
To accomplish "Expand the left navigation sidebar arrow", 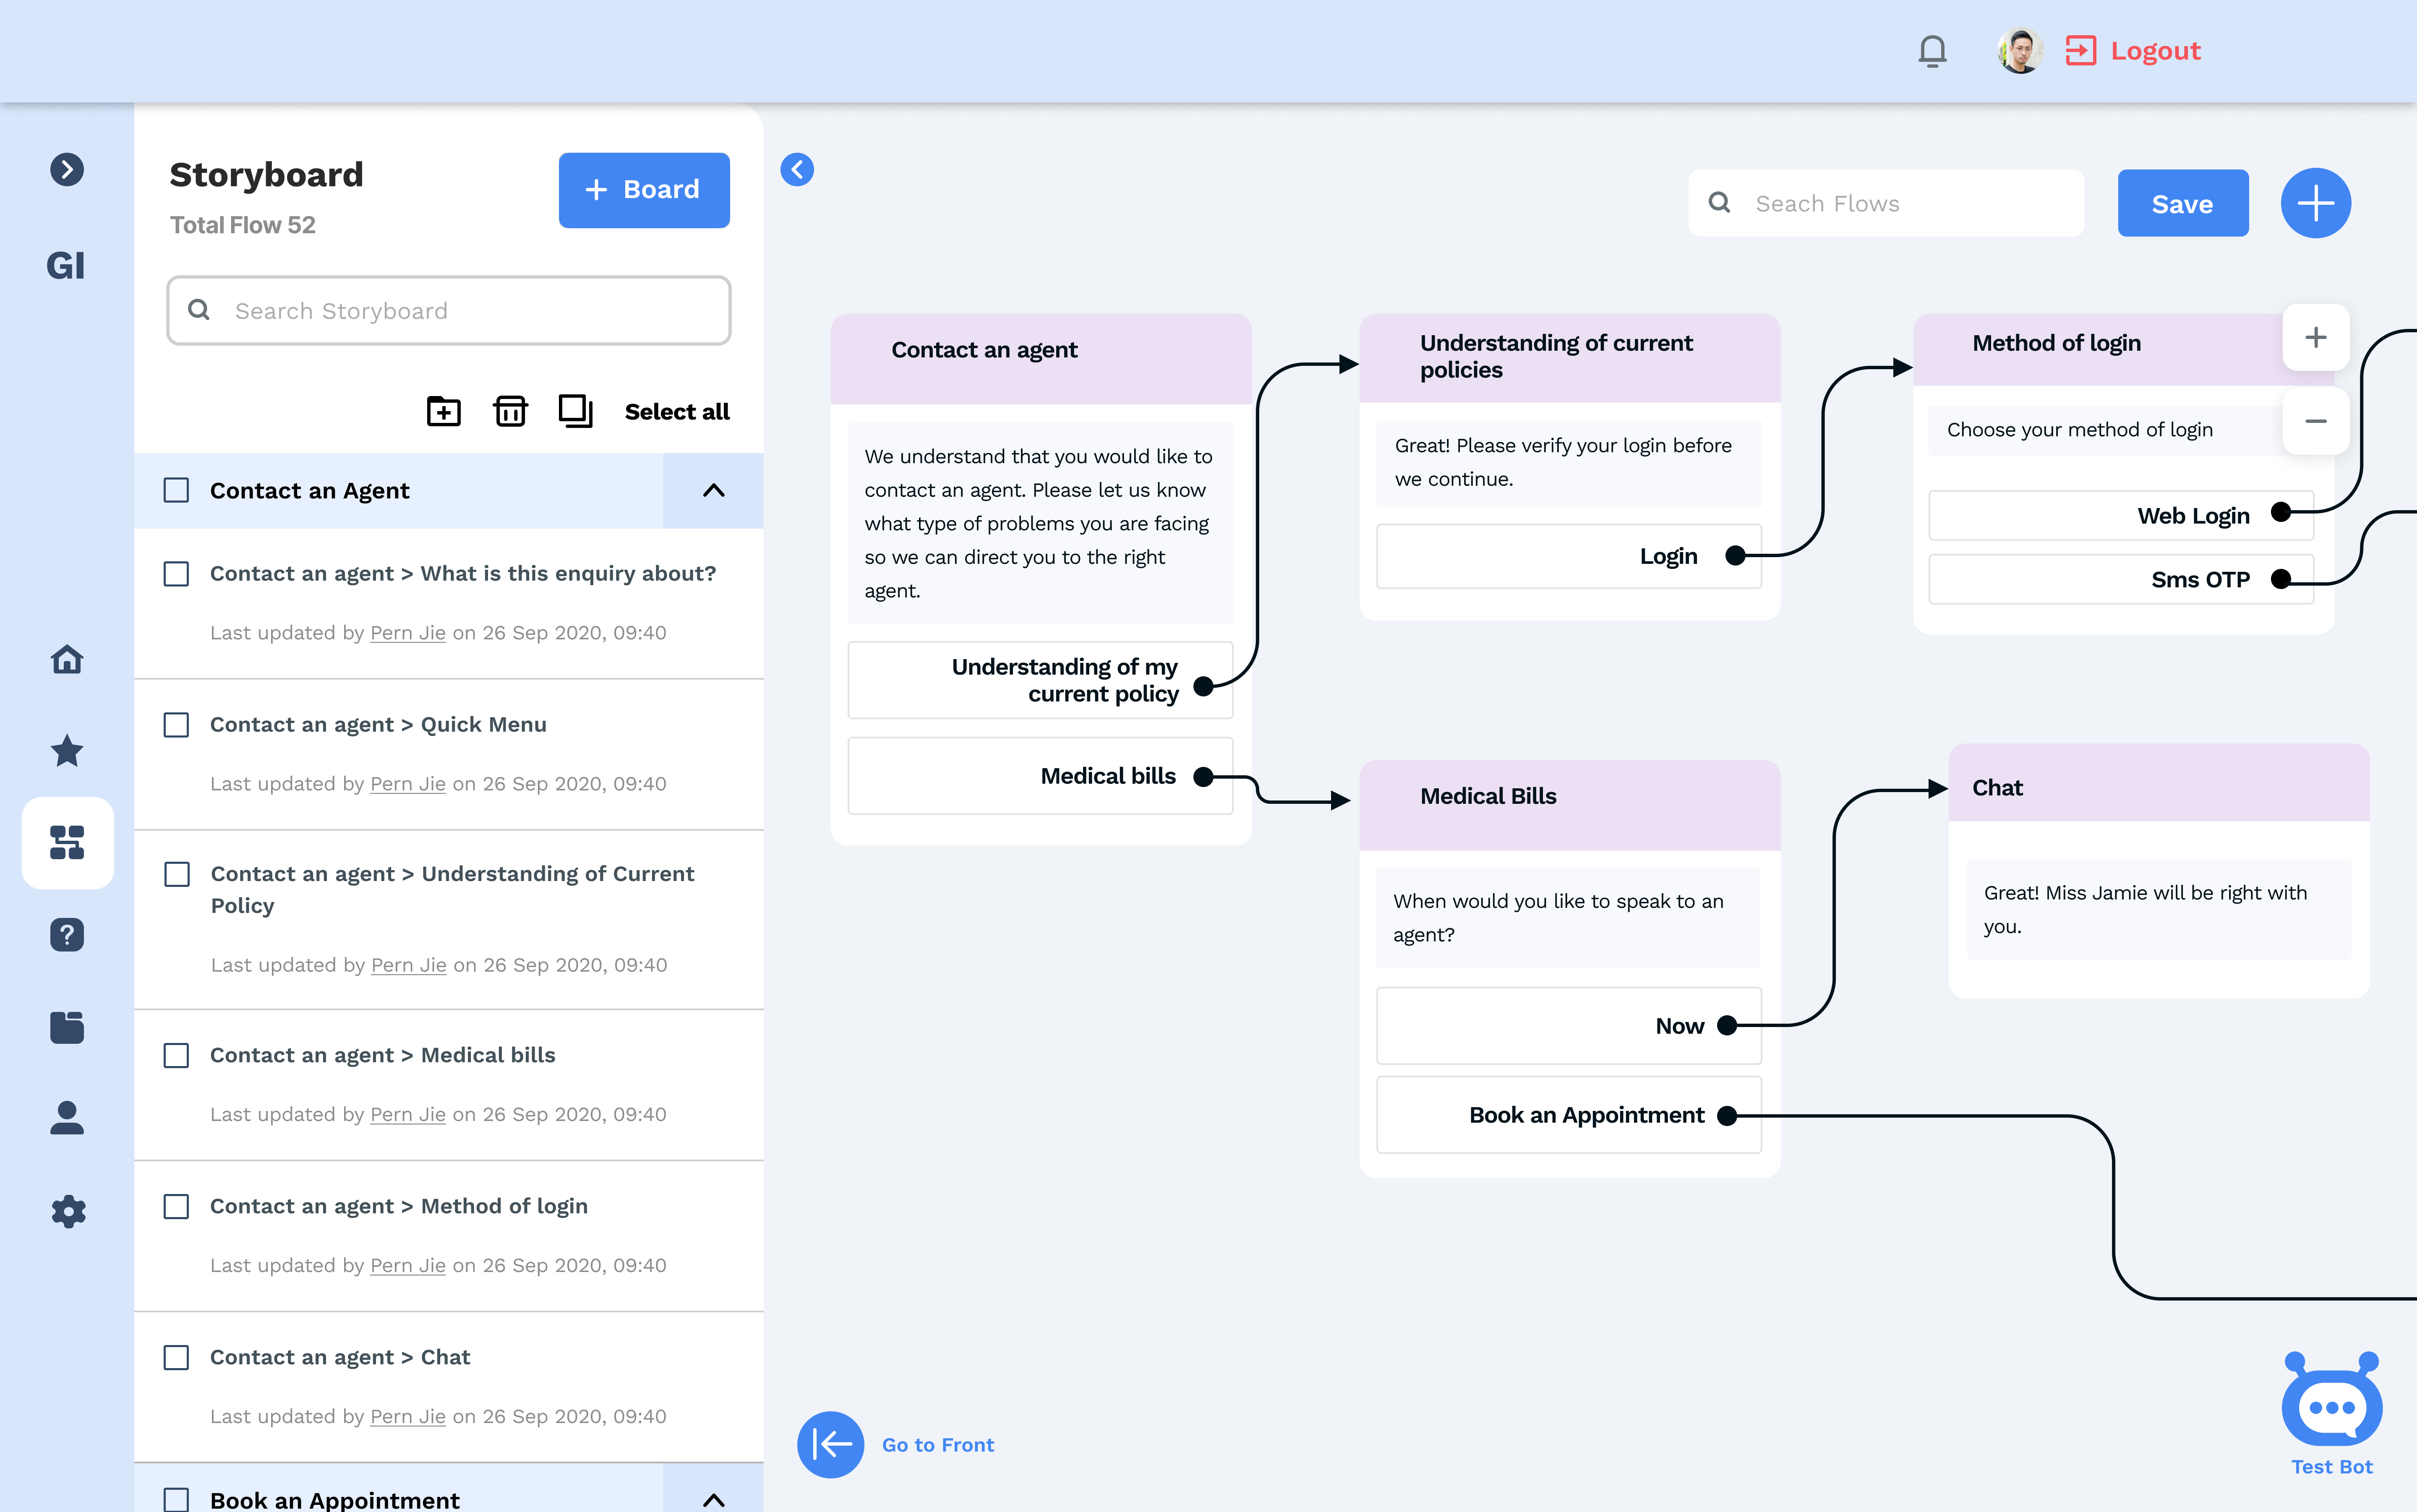I will (x=67, y=169).
